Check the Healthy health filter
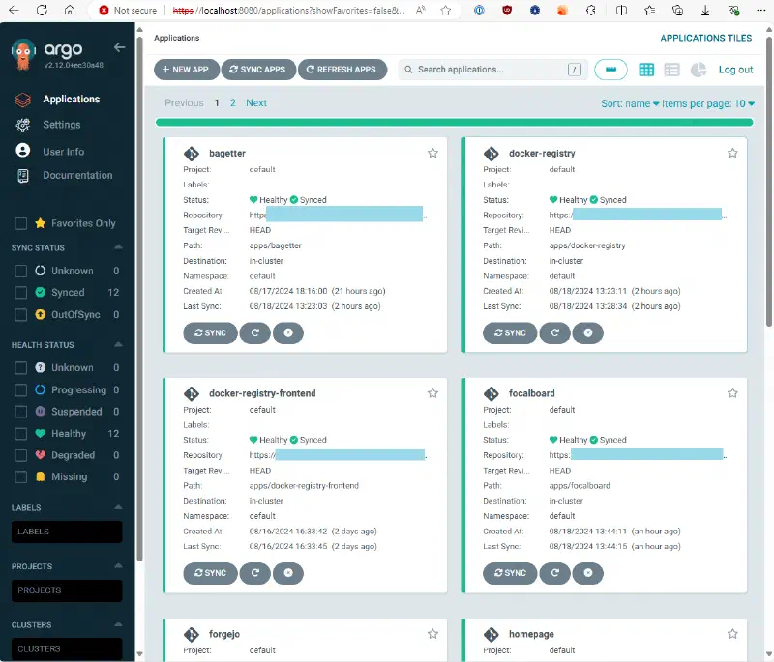 pos(20,434)
